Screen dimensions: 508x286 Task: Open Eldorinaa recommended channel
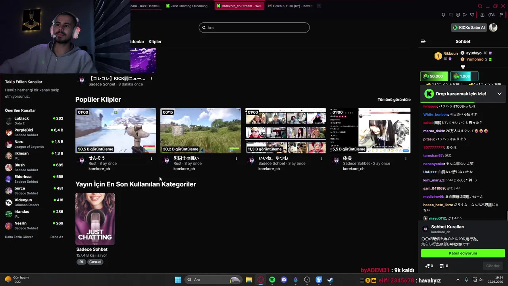point(34,179)
